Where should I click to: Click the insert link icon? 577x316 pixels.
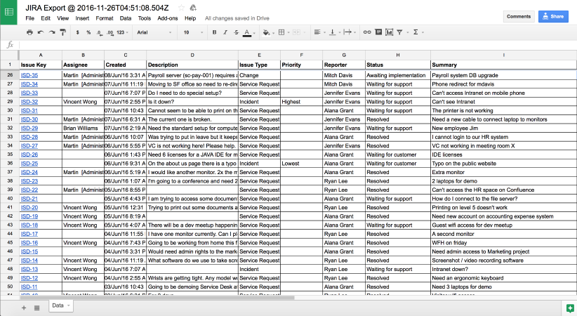pyautogui.click(x=367, y=32)
